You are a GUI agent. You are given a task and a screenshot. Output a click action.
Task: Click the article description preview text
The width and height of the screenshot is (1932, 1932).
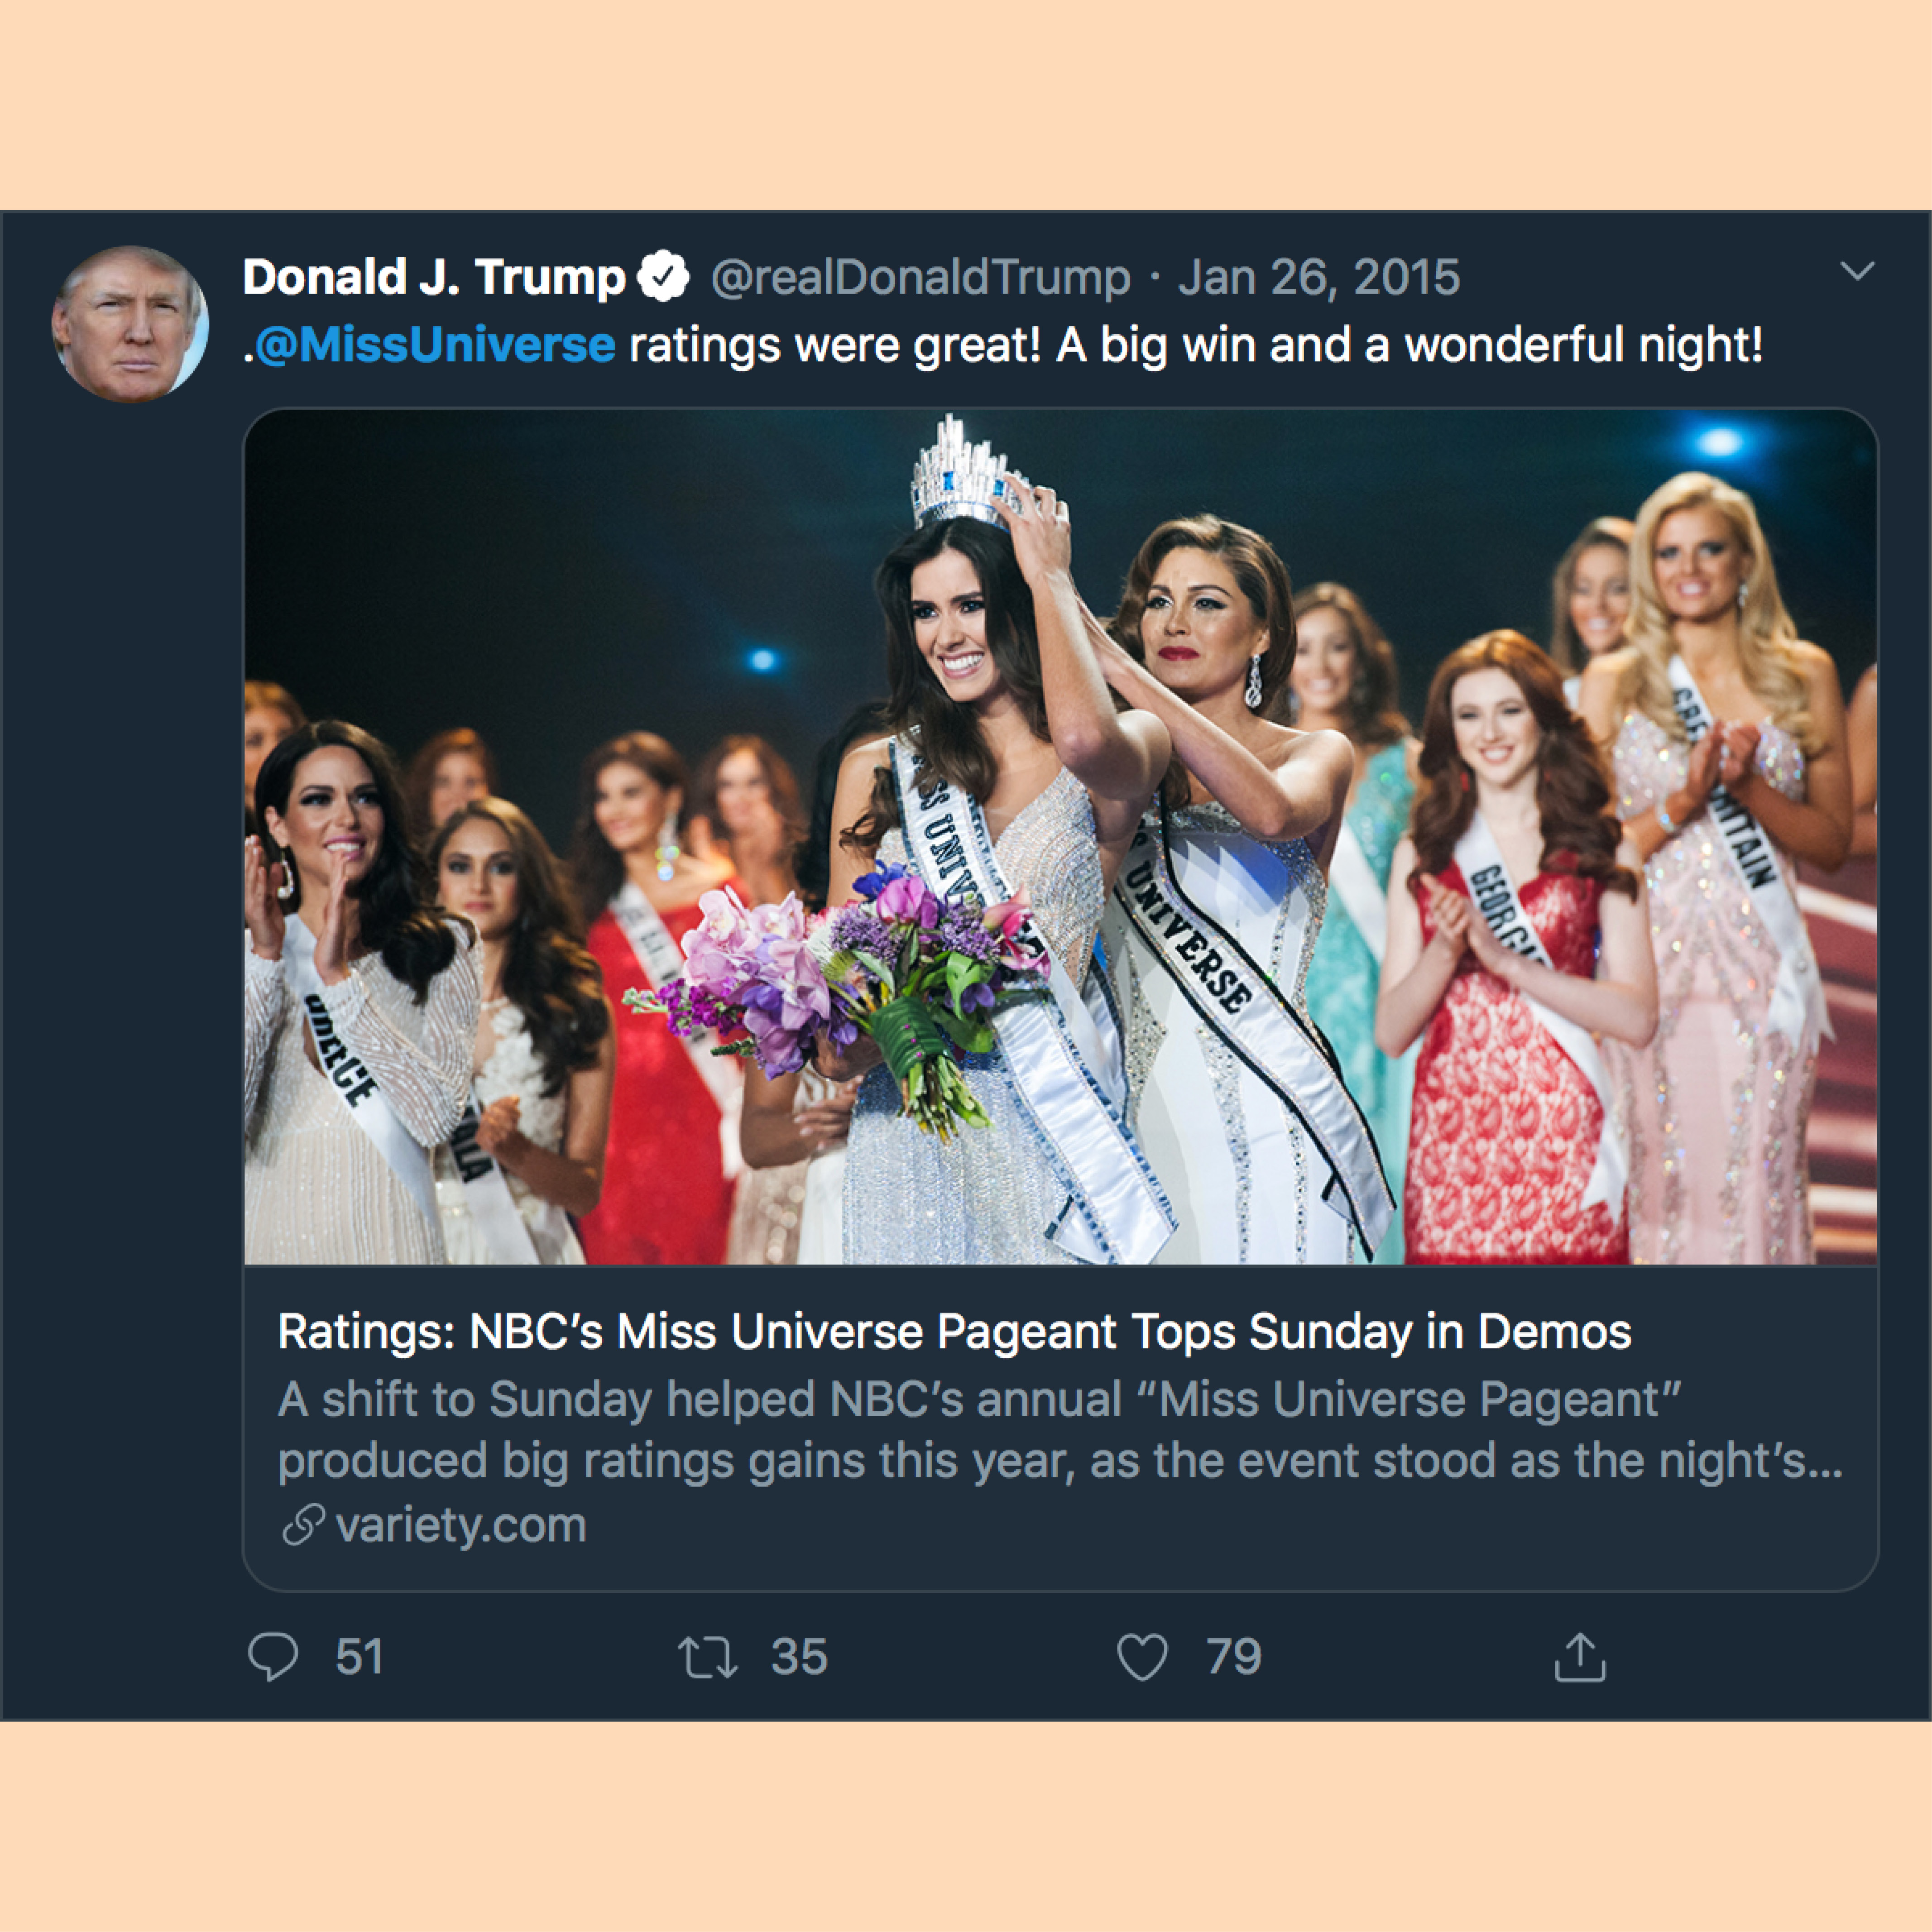[1060, 1430]
